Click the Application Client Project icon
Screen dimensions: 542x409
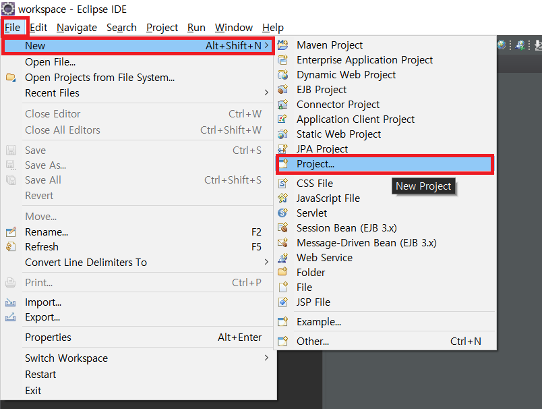point(282,119)
